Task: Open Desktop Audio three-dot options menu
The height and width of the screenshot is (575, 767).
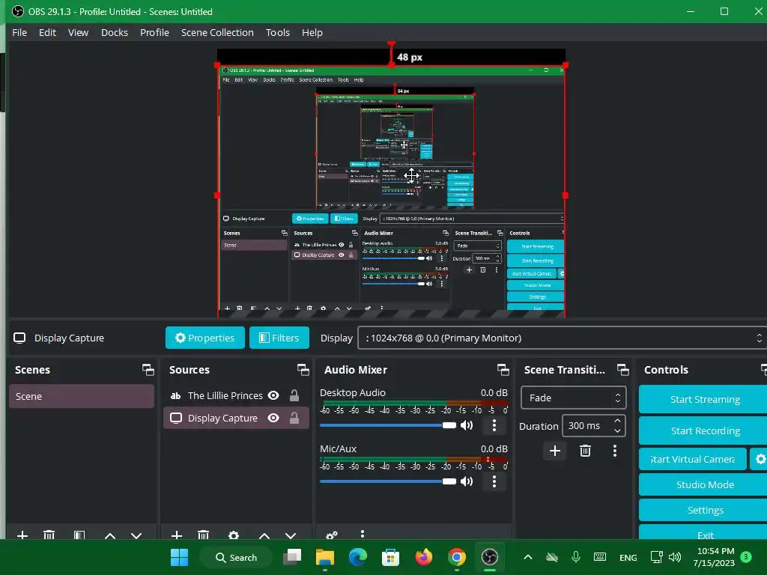Action: click(494, 425)
